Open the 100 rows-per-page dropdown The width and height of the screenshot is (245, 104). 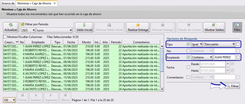(9, 100)
